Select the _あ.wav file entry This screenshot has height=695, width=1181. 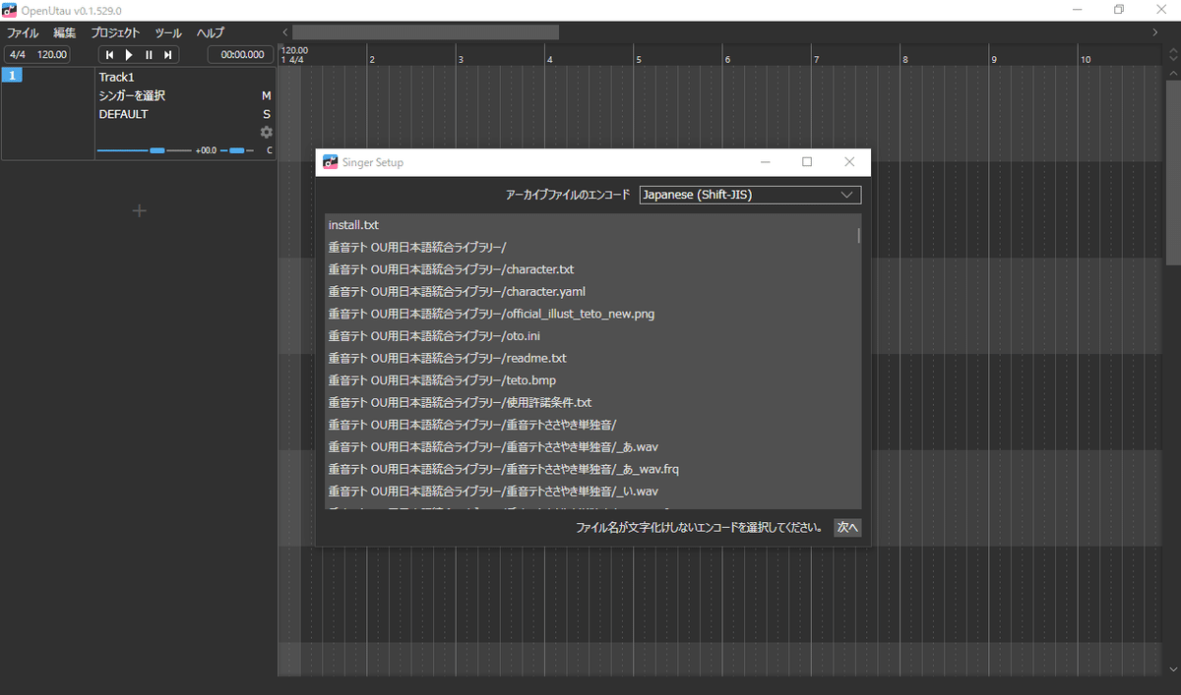[591, 446]
